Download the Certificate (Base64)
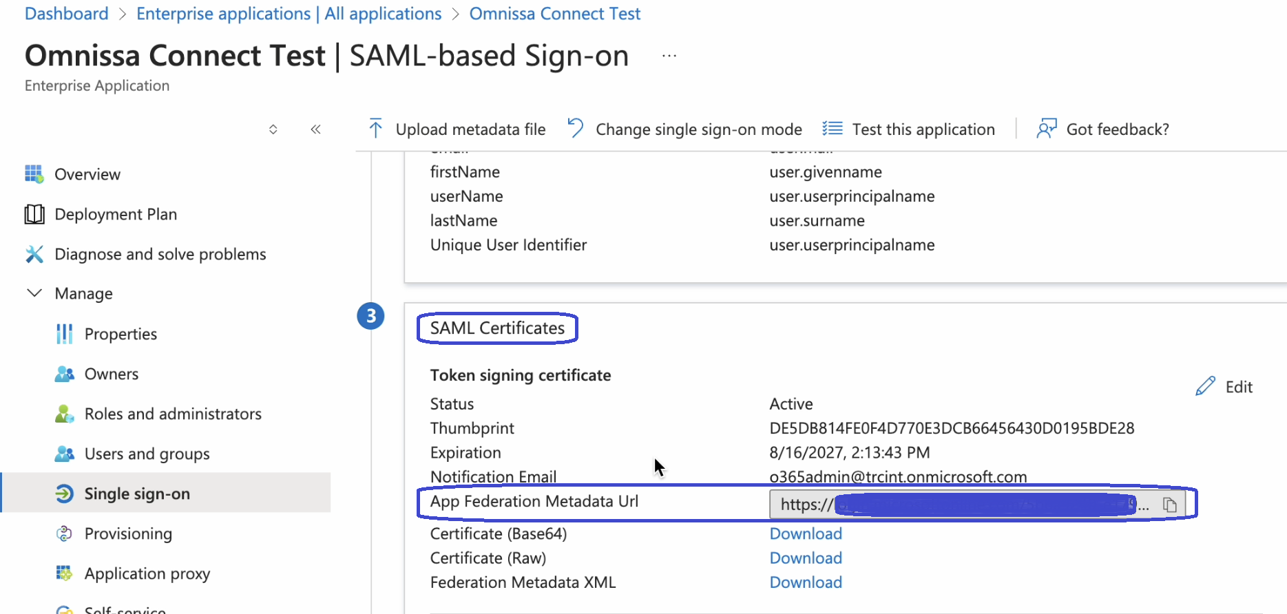The height and width of the screenshot is (614, 1287). [806, 533]
